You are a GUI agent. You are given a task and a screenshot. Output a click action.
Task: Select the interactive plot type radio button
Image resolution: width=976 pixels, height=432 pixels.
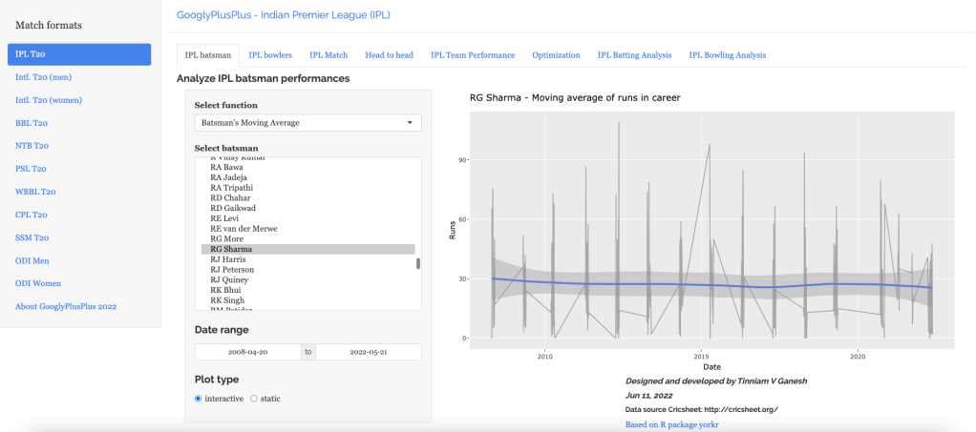click(198, 398)
